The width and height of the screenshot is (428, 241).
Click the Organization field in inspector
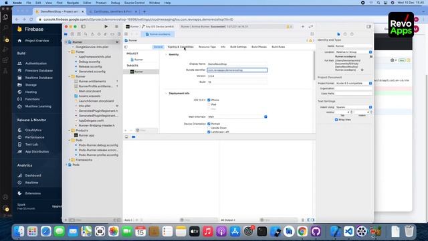pos(354,88)
